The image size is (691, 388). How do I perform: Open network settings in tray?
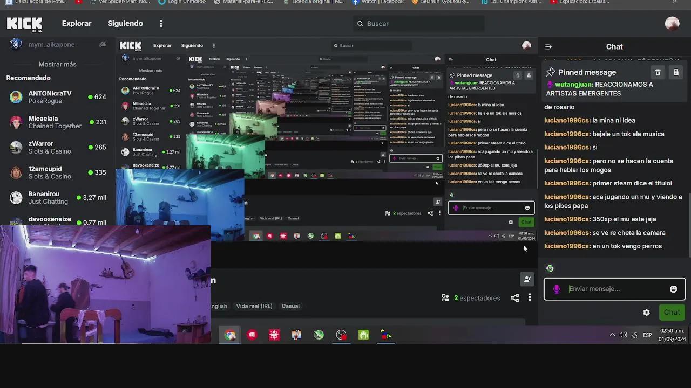click(635, 335)
